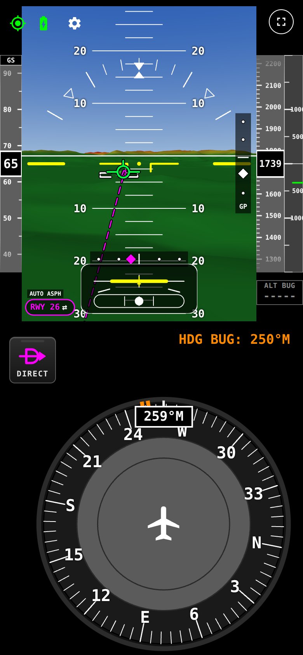
Task: Tap the magenta lateral deviation diamond
Action: tap(131, 259)
